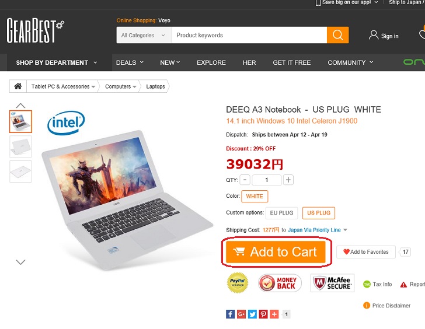
Task: Share the product on Pinterest
Action: pyautogui.click(x=263, y=314)
